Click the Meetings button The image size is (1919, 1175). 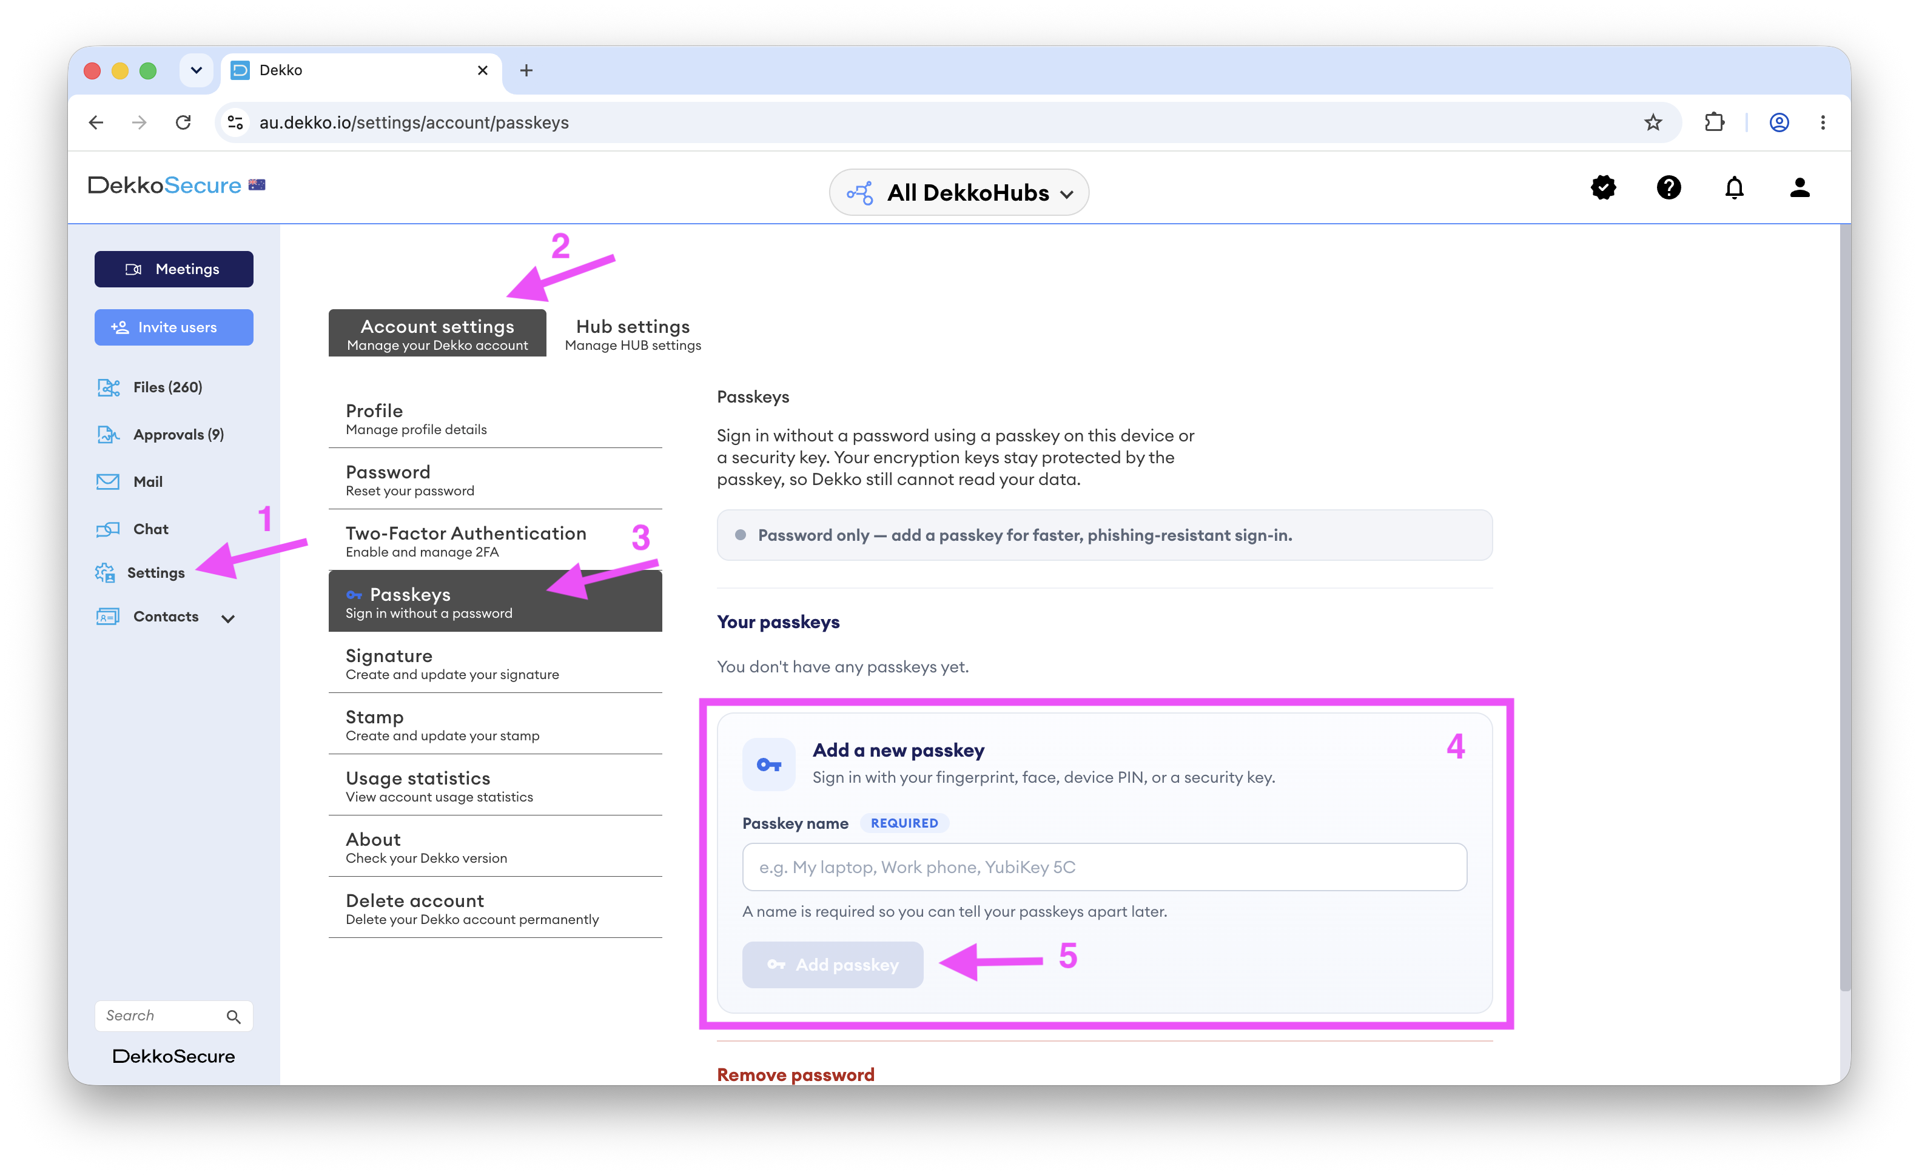[x=173, y=269]
